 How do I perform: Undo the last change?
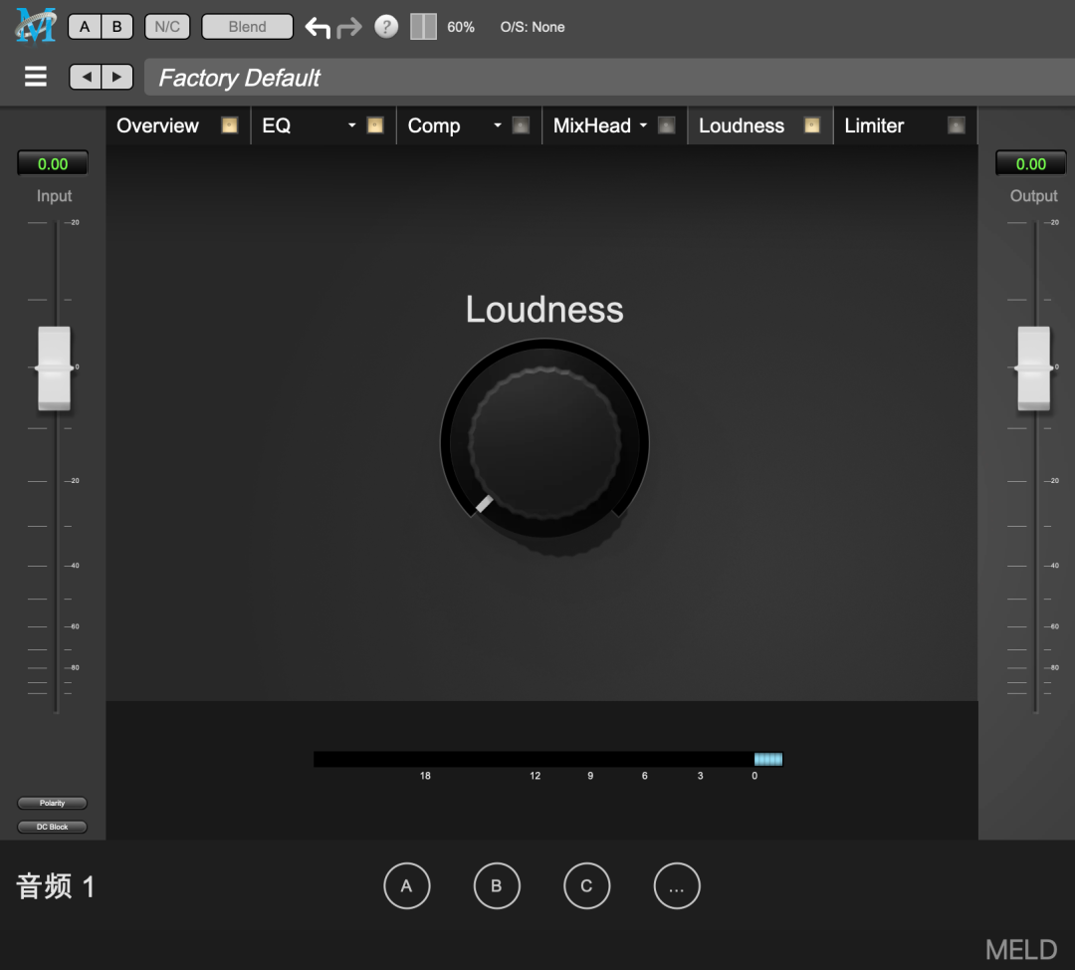[318, 28]
